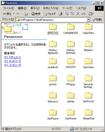Click the 0 バイト status text
The image size is (105, 132).
[x=57, y=129]
